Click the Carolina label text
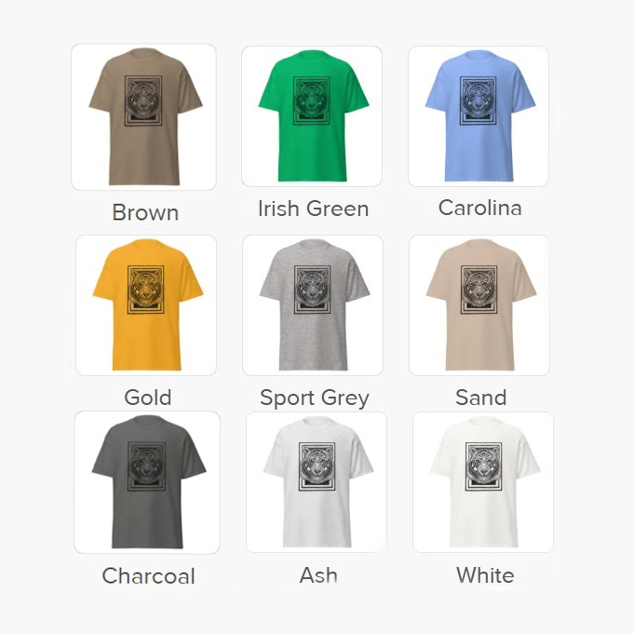This screenshot has width=634, height=634. (480, 208)
